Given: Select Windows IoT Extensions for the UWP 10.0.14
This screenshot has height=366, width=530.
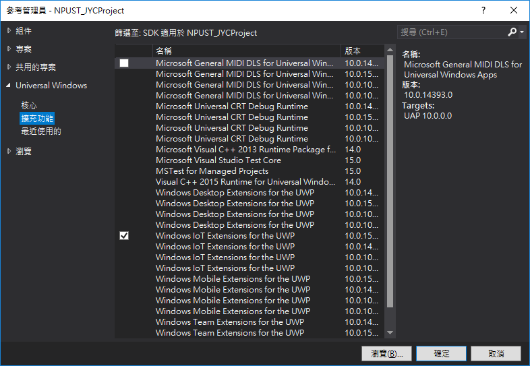Looking at the screenshot, I should tap(249, 247).
